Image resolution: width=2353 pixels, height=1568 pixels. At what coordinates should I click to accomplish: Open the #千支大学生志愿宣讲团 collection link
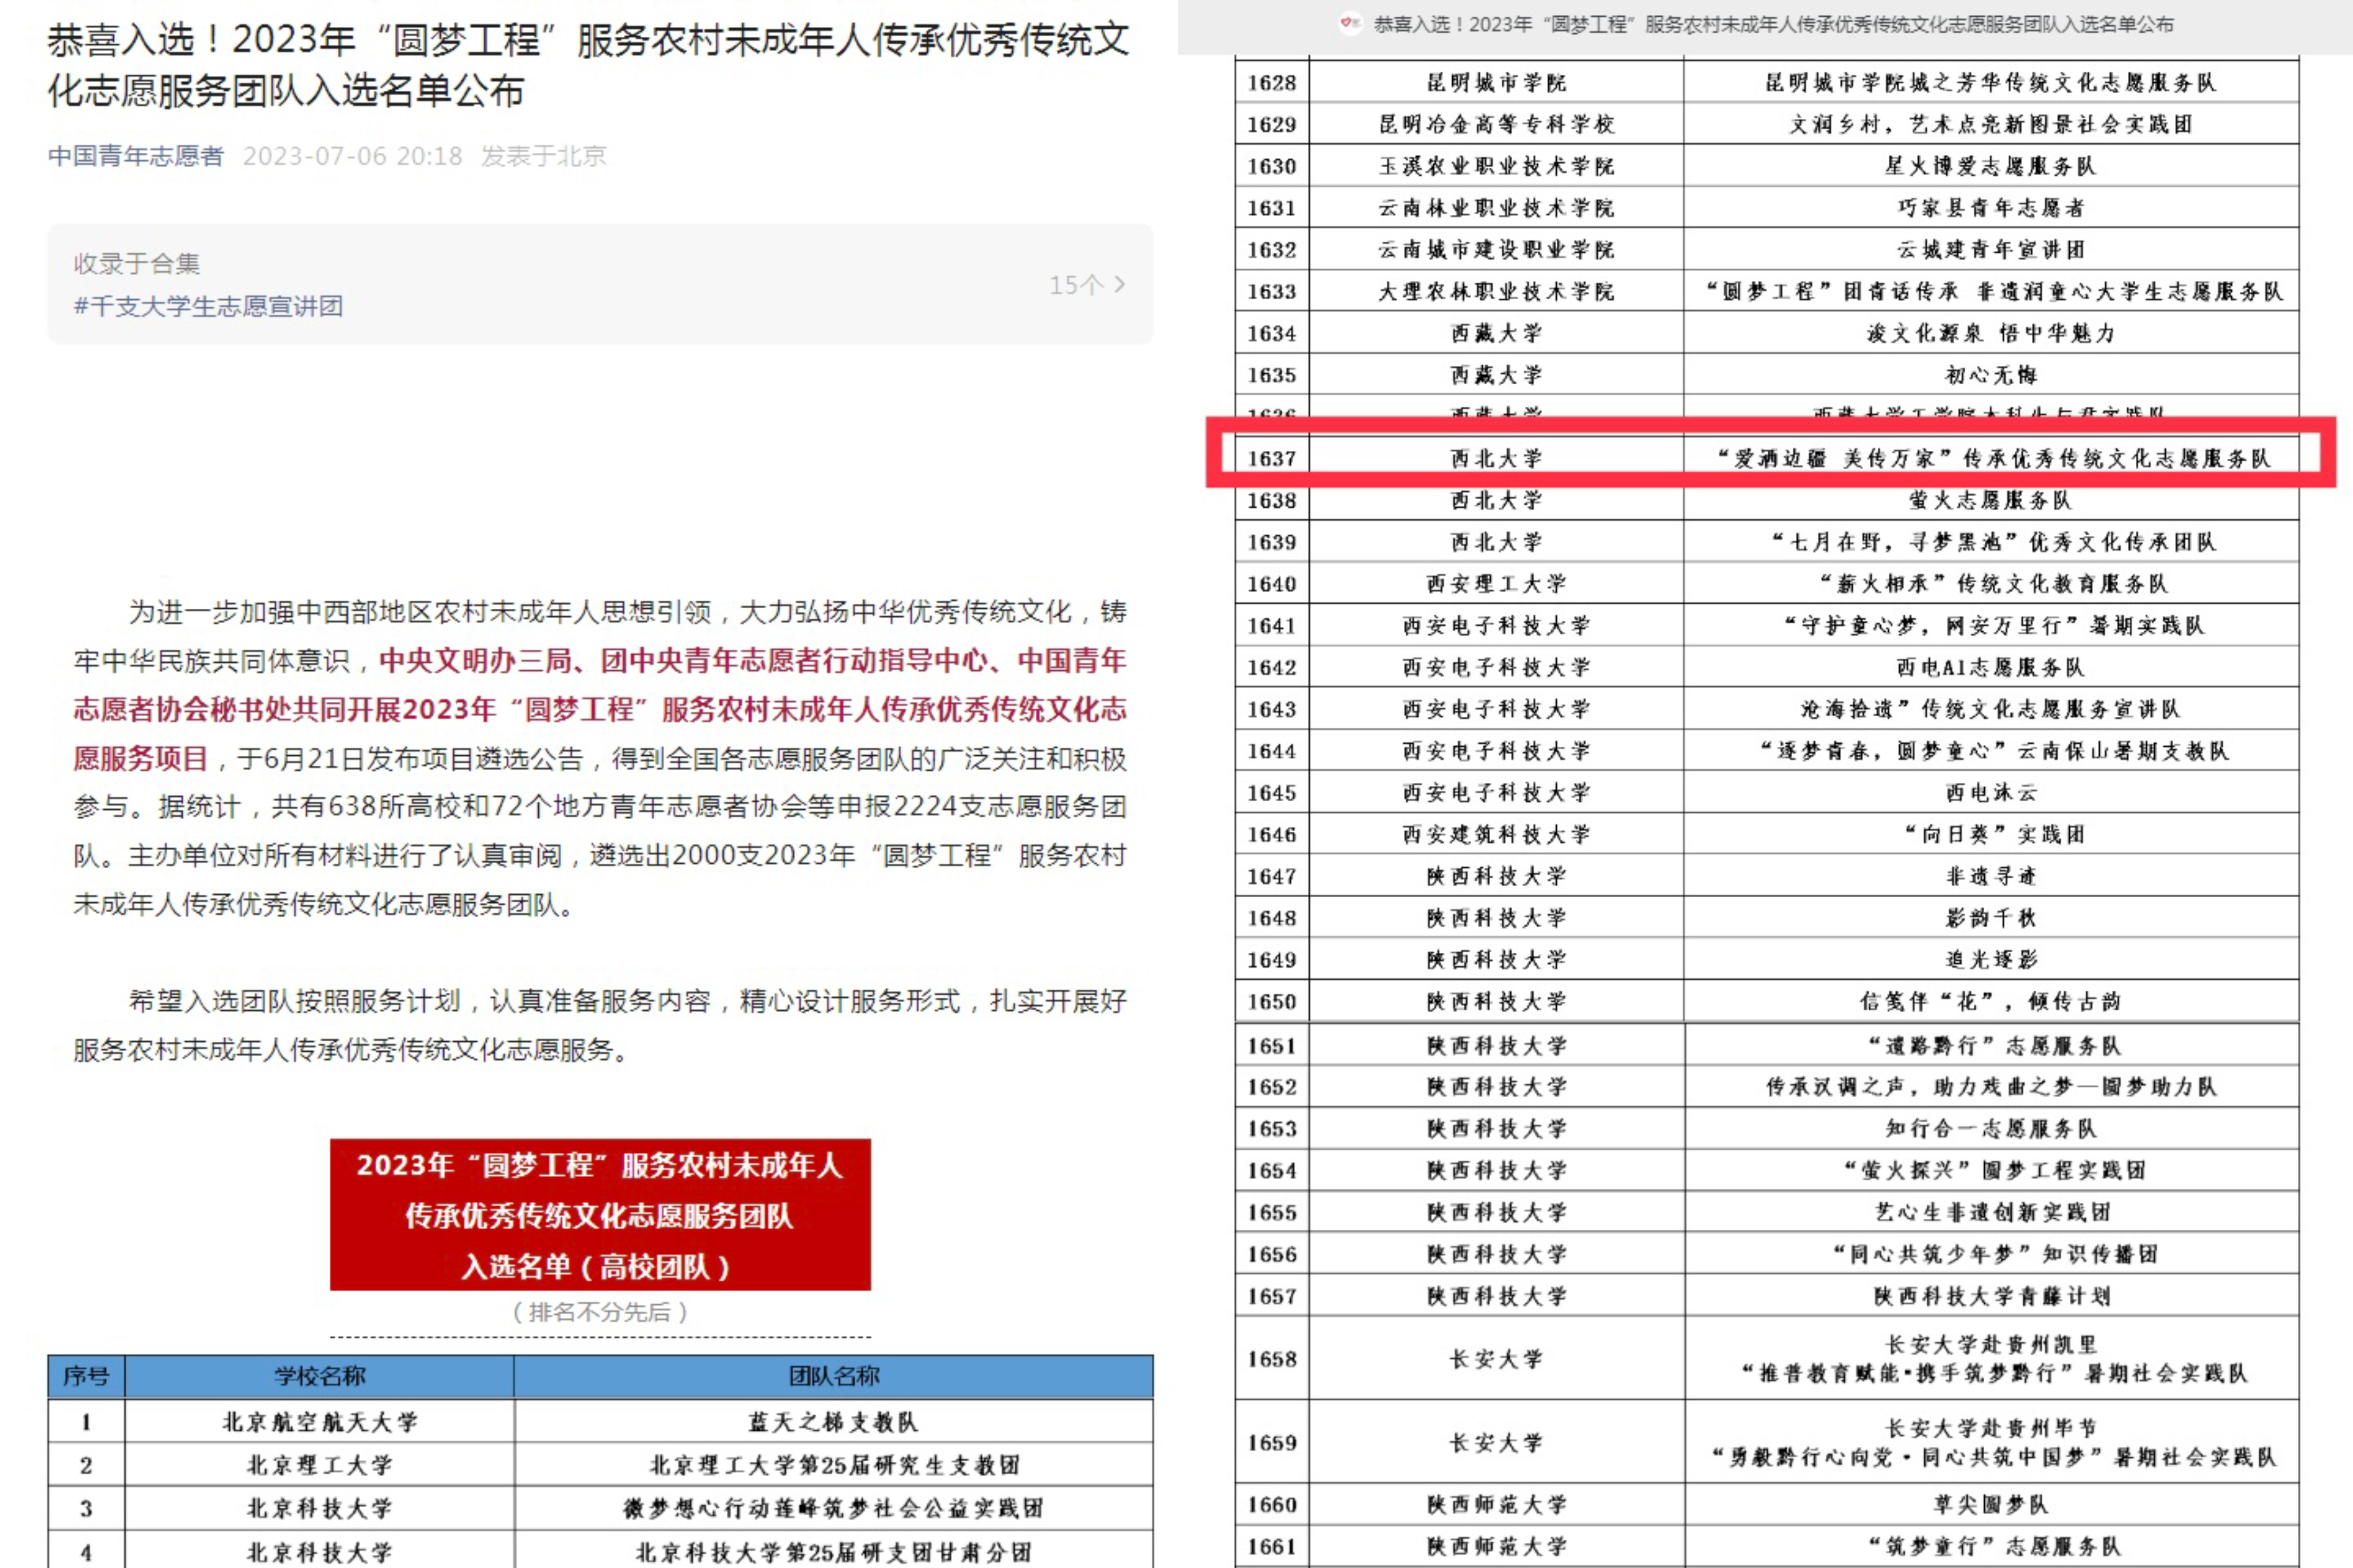point(208,306)
